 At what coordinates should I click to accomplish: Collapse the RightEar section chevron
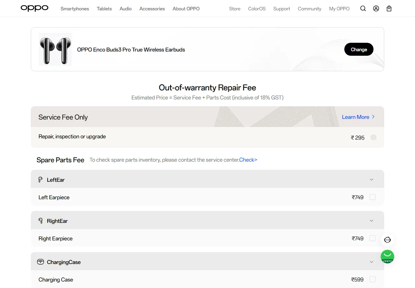coord(372,221)
